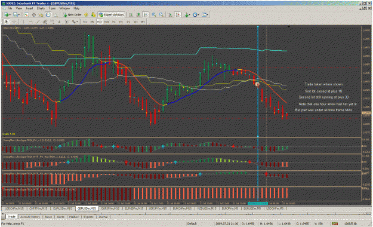Viewport: 373px width, 227px height.
Task: Open the arrows objects dropdown
Action: pos(75,22)
